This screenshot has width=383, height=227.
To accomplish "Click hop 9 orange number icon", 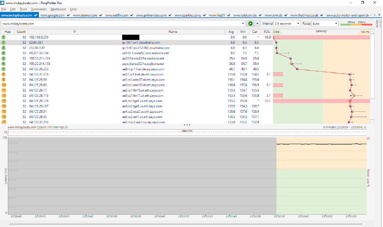I will 4,80.
